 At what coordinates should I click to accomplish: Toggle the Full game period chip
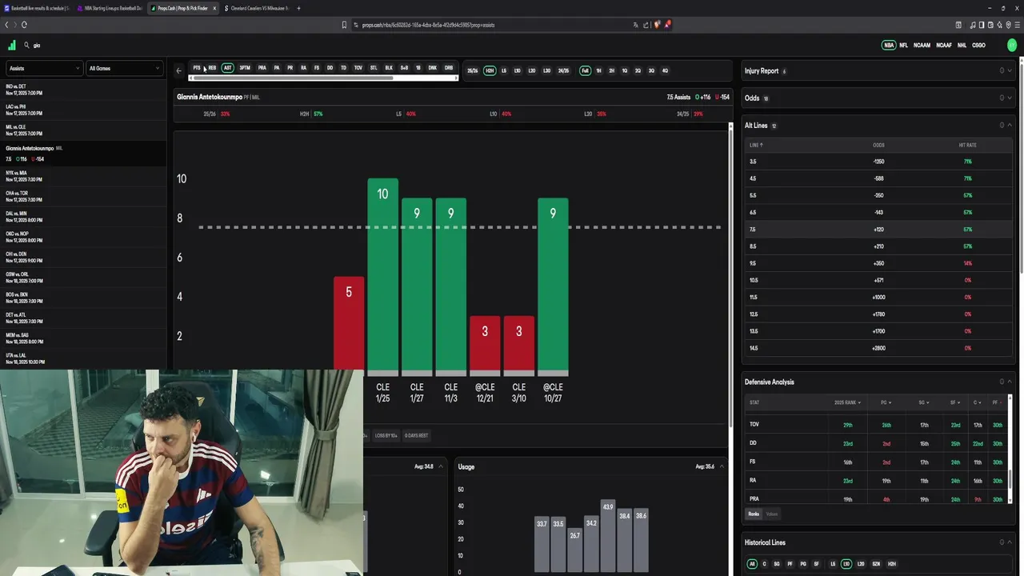[x=586, y=70]
